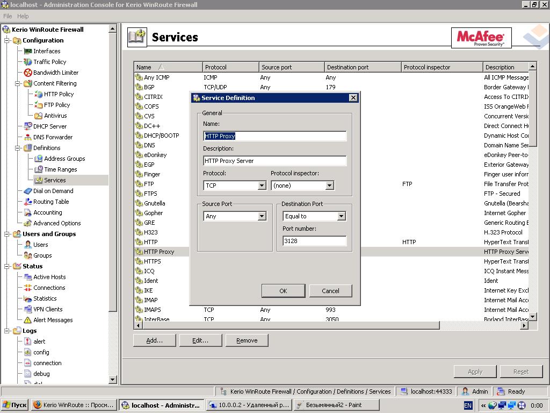Confirm the Service Definition with OK
Image resolution: width=550 pixels, height=413 pixels.
point(283,291)
